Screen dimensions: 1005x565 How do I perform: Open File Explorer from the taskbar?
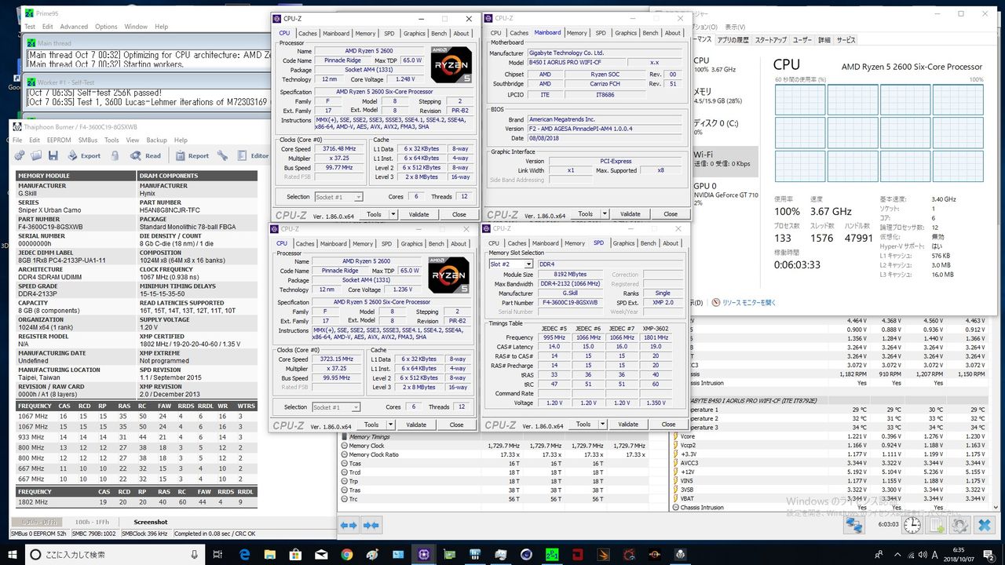[270, 554]
